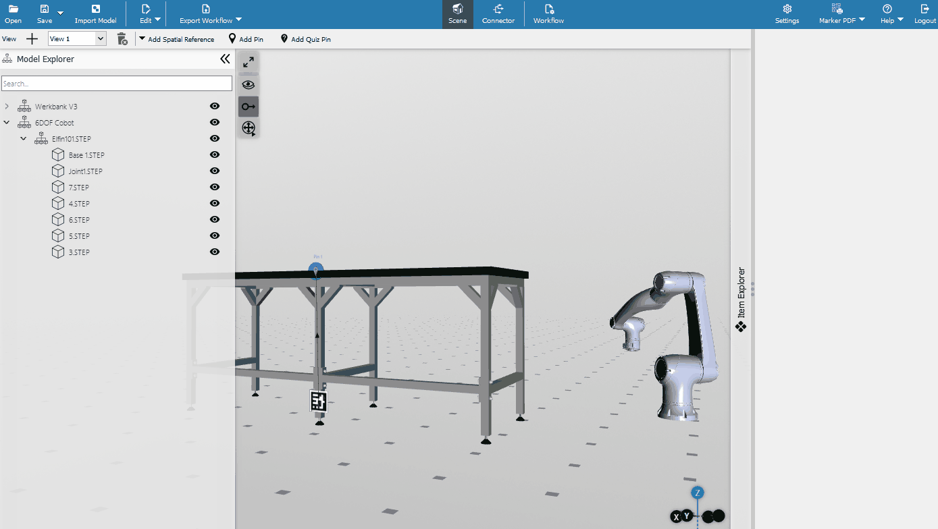Screen dimensions: 938x529
Task: Click the move arrows viewport tool
Action: [249, 128]
